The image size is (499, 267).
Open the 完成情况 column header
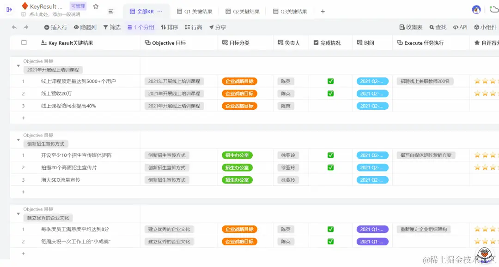pos(331,42)
